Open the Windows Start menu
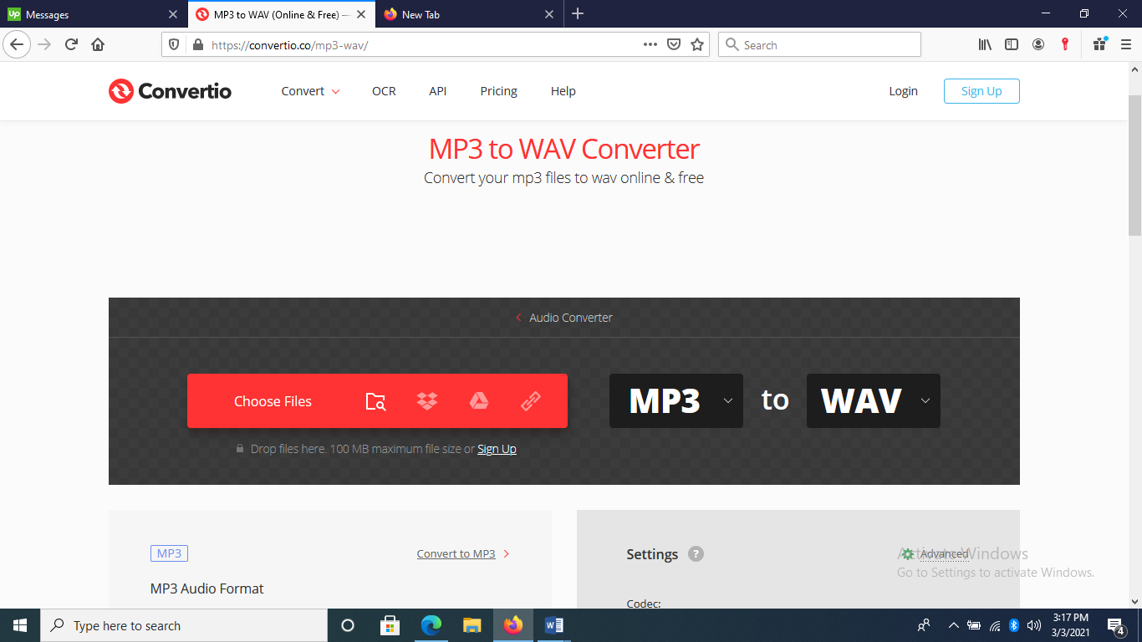 point(20,625)
